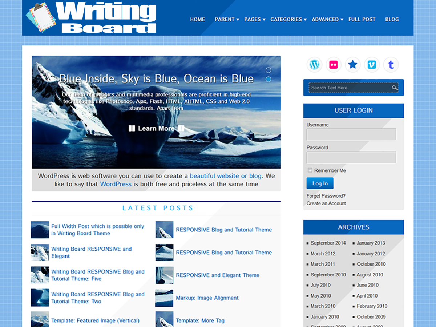The image size is (436, 327).
Task: Enable the Remember Me checkbox
Action: tap(310, 170)
